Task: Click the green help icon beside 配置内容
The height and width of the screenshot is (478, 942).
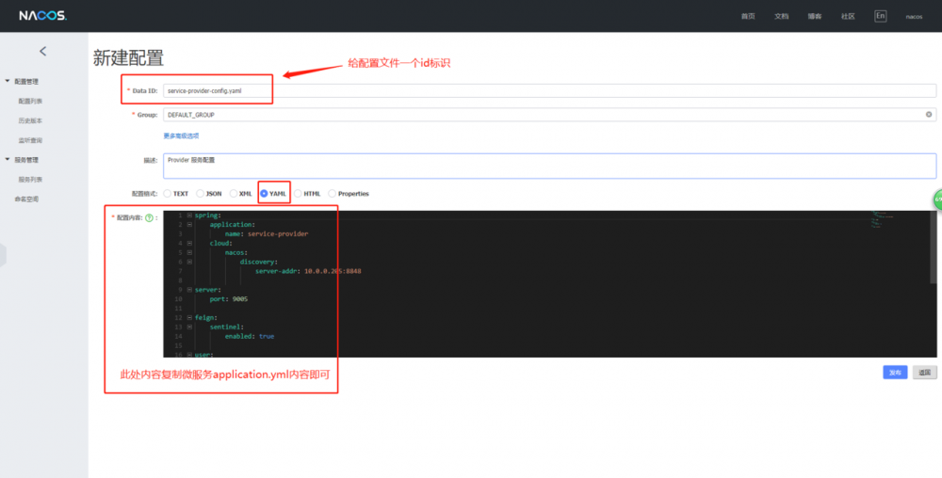Action: (x=149, y=217)
